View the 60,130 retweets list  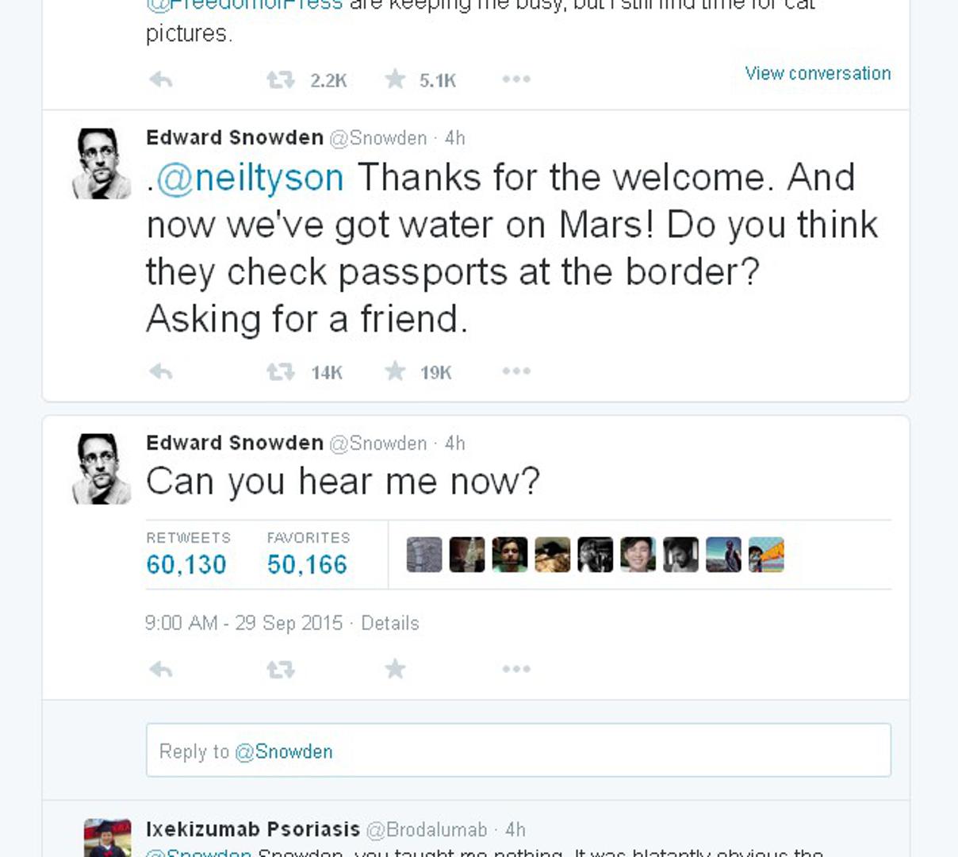pyautogui.click(x=186, y=564)
